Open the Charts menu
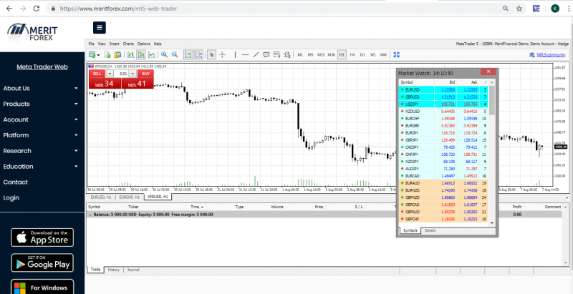 point(128,44)
